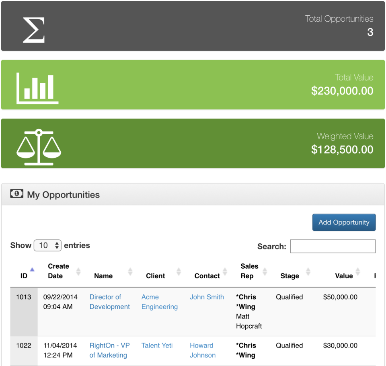The width and height of the screenshot is (386, 366).
Task: Open the RightOn - VP of Marketing opportunity
Action: (110, 350)
